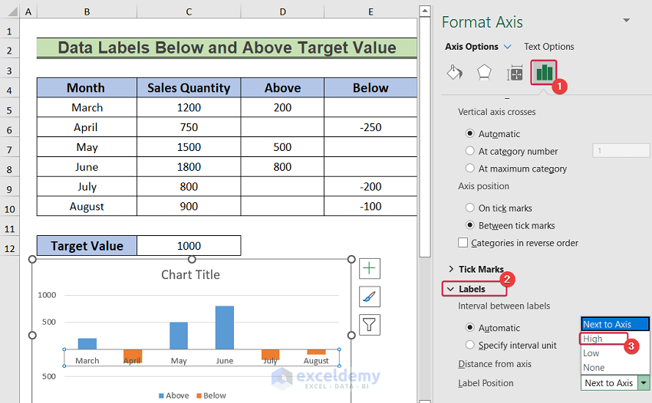
Task: Click the Sales Quantity header cell
Action: click(x=189, y=87)
